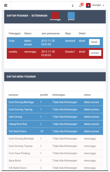Click the proses button for rosalita
Viewport: 110px width, 172px height.
coord(95,53)
